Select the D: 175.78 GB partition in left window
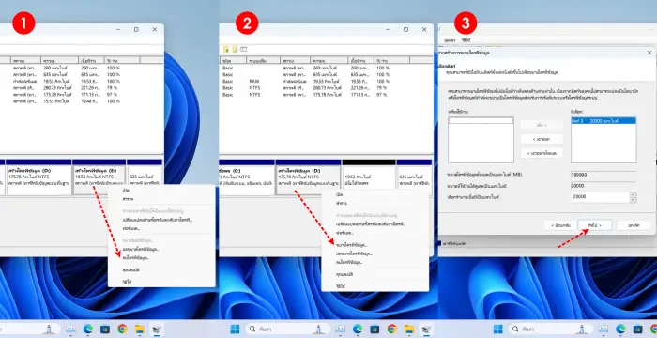Screen dimensions: 657x338 click(x=38, y=177)
